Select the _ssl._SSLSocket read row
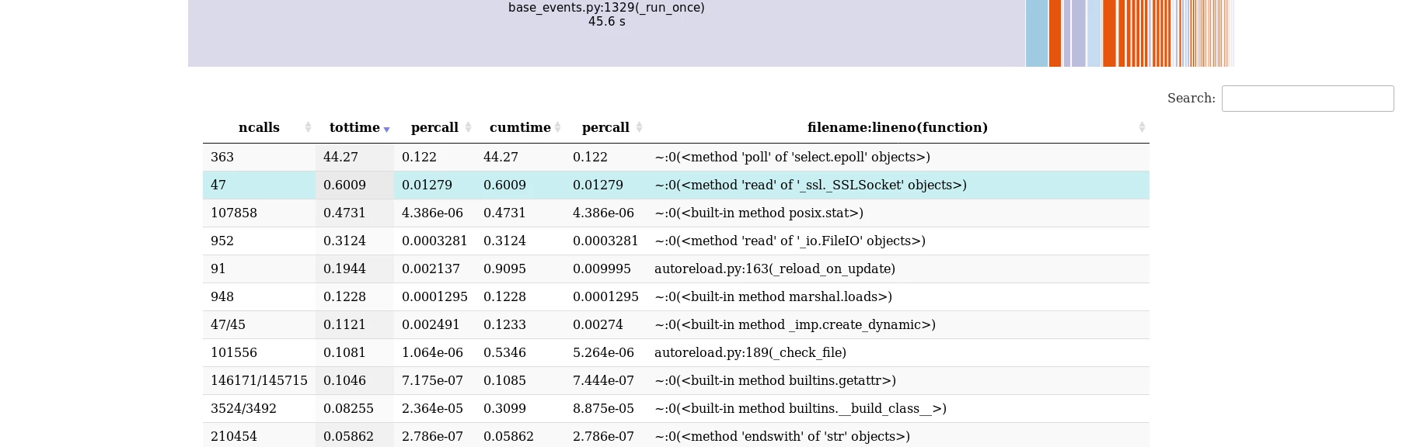The width and height of the screenshot is (1406, 447). (676, 185)
